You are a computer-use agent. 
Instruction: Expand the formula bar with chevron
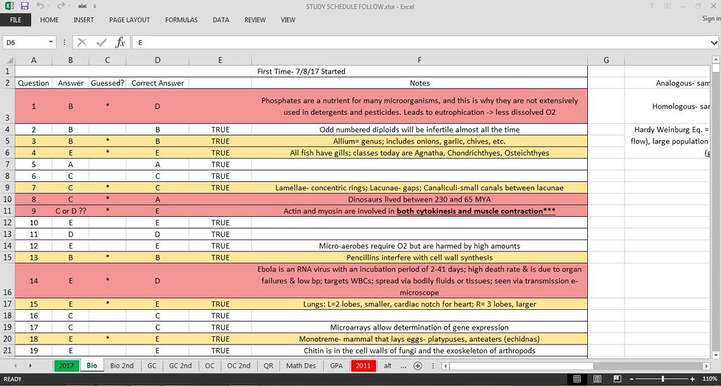(715, 42)
